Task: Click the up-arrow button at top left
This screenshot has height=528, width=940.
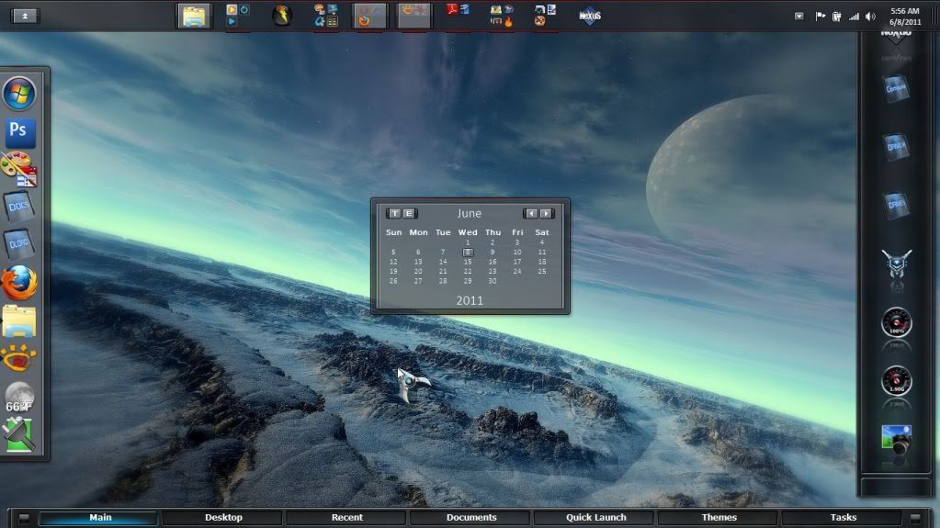Action: point(25,17)
